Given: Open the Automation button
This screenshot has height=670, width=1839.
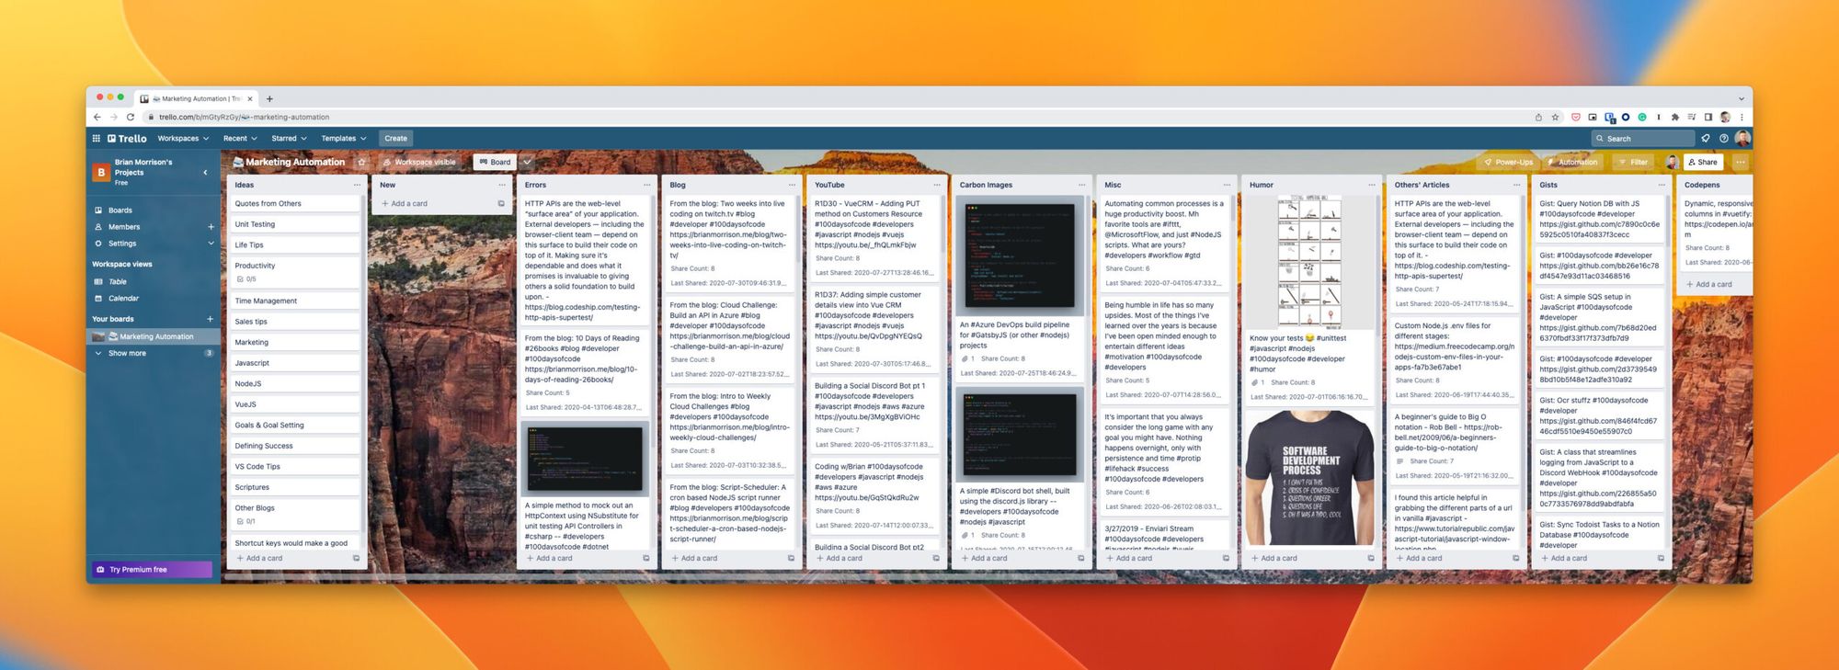Looking at the screenshot, I should point(1571,162).
